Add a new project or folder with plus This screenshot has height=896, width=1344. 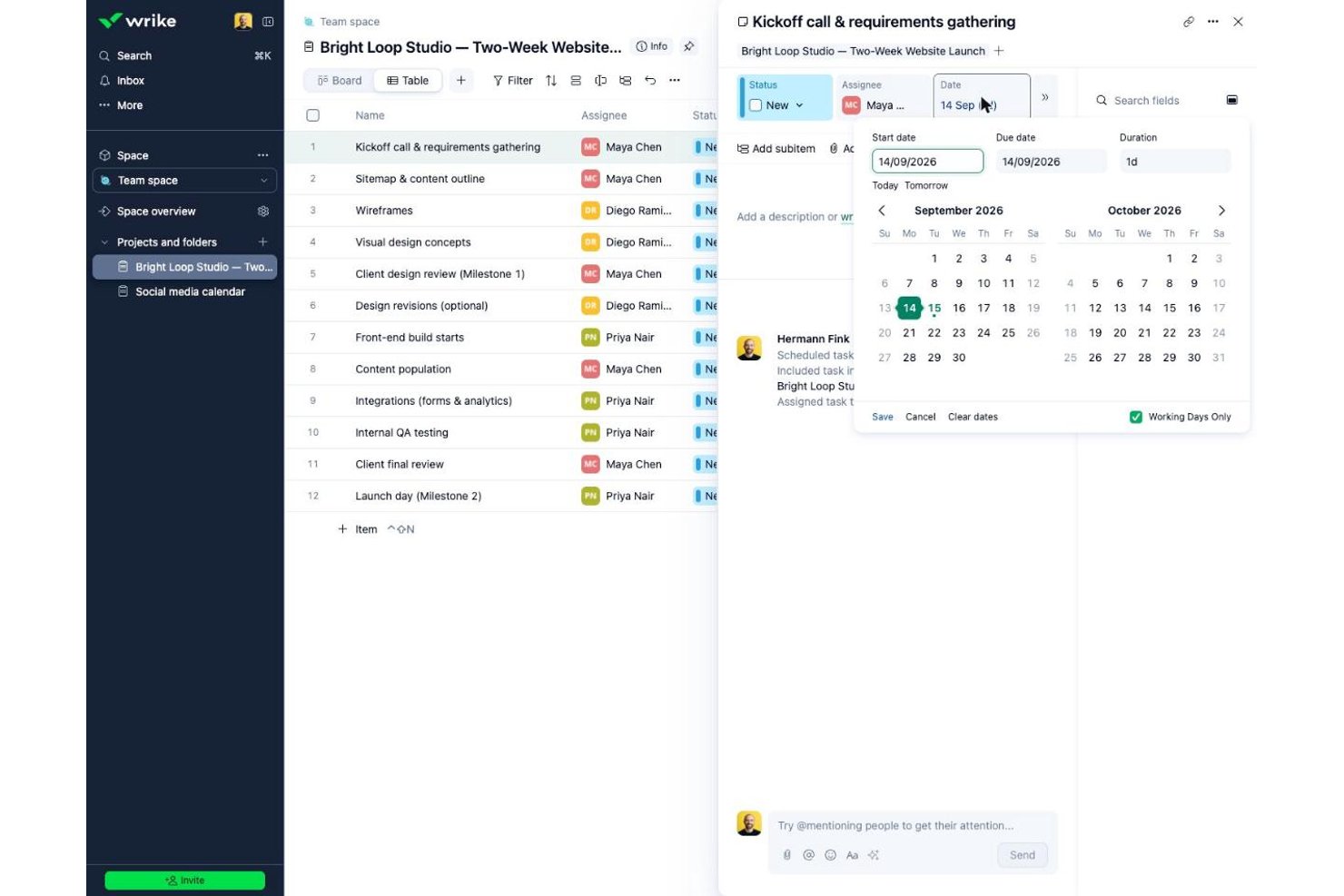(x=263, y=242)
